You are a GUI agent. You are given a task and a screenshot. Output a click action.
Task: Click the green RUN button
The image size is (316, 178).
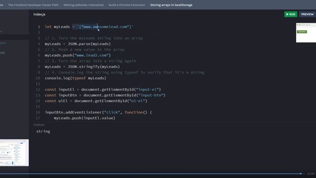pos(291,14)
